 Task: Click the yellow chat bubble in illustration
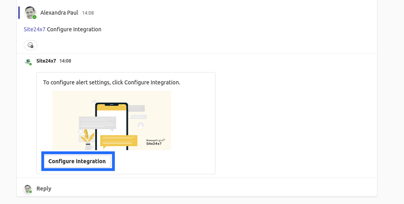point(118,141)
